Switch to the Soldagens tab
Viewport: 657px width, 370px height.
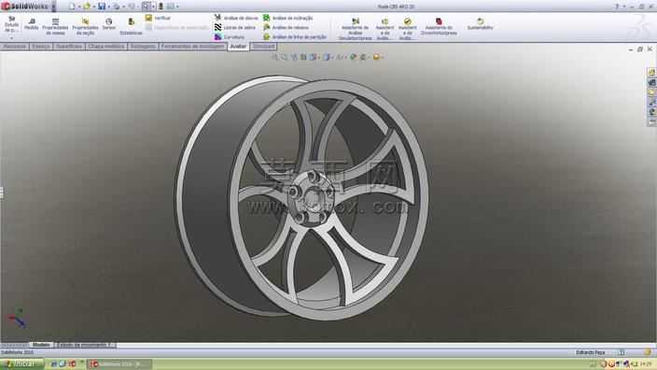tap(143, 47)
